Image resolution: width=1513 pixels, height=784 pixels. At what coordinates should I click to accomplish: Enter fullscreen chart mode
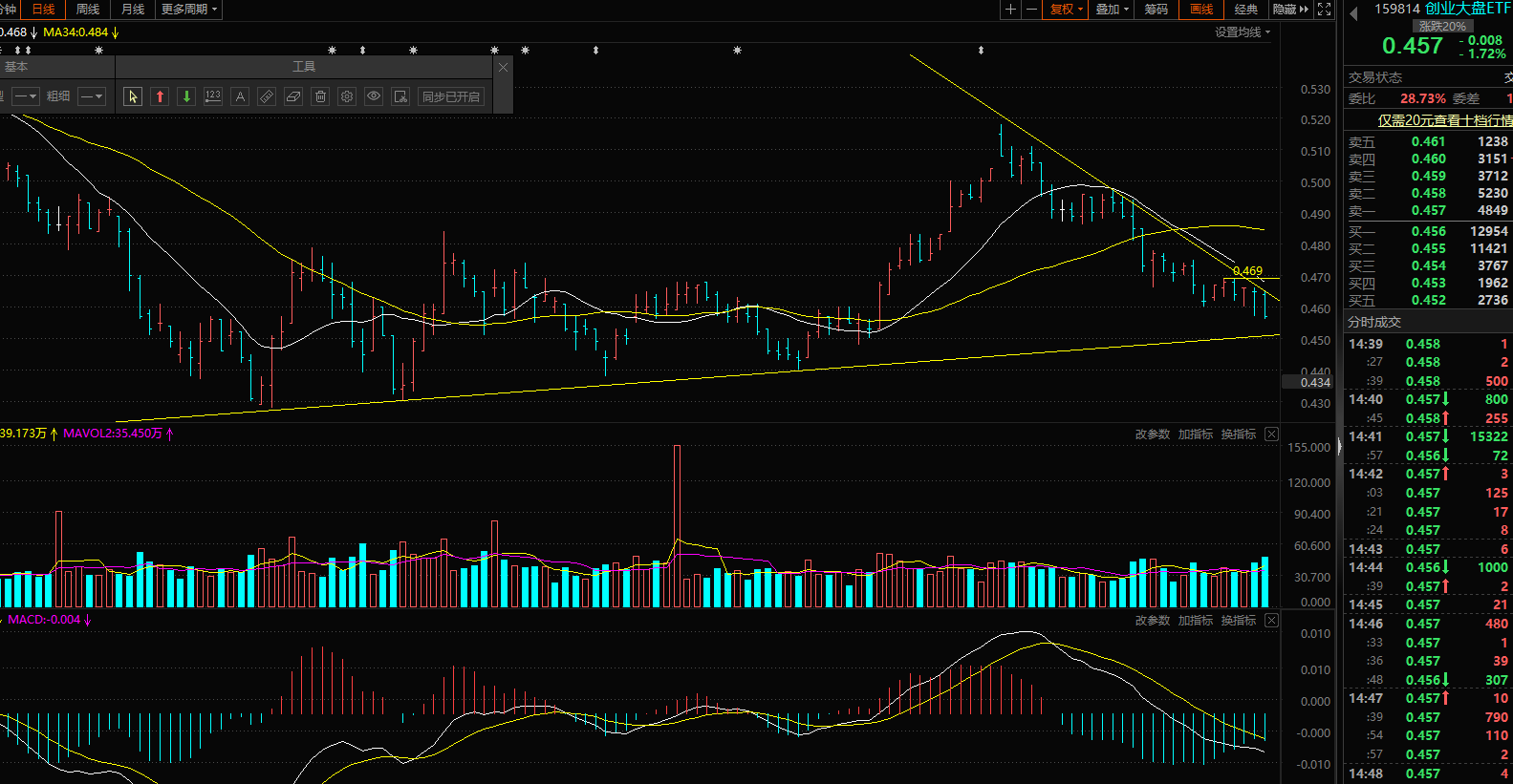(x=1325, y=10)
